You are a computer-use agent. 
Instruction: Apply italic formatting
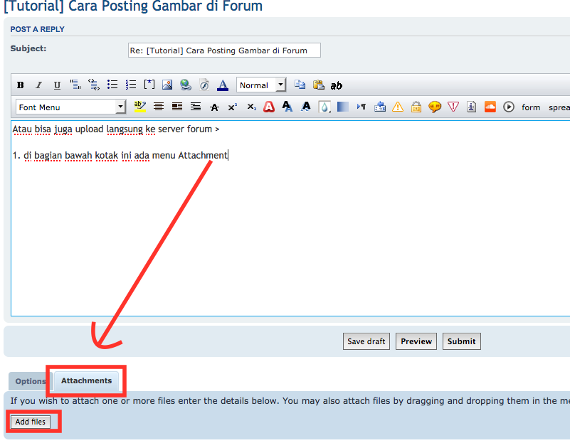click(x=39, y=85)
